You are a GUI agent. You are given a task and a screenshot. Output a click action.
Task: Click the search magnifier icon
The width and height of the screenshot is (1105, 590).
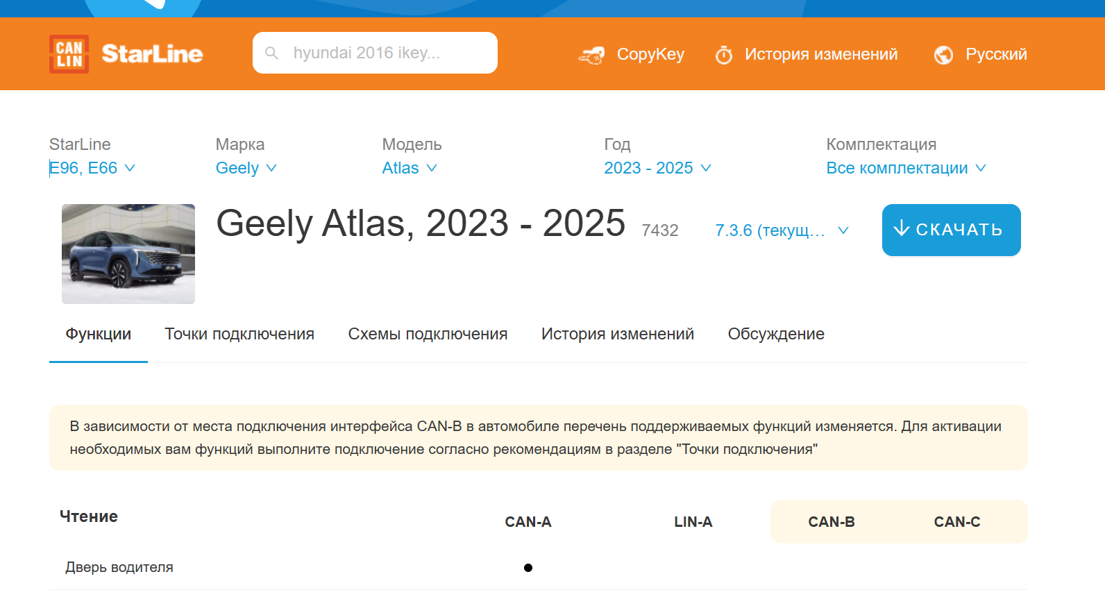[272, 53]
